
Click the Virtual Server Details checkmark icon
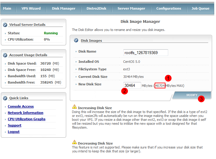[x=5, y=25]
